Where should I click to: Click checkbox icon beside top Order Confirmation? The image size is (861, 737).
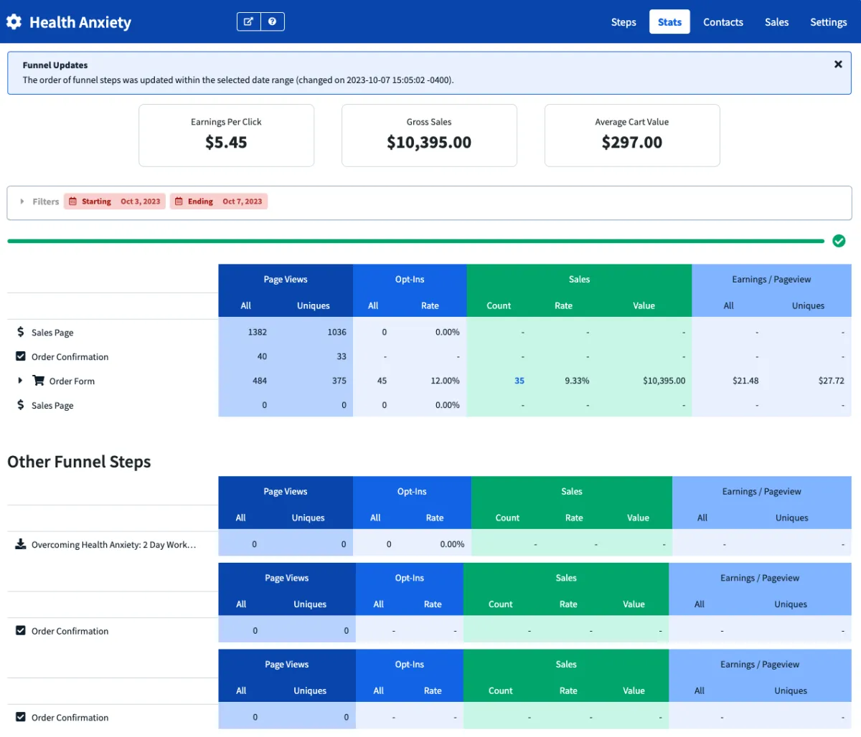coord(21,356)
